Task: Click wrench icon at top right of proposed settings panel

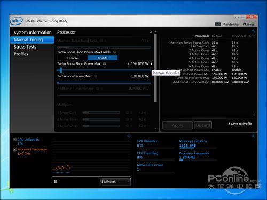Action: 253,31
